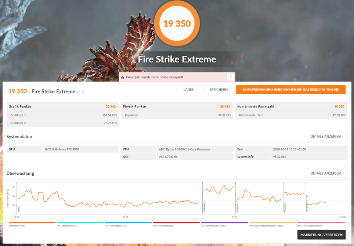The width and height of the screenshot is (354, 246).
Task: Click Kombinierte Punktzahl value 10 250
Action: tap(339, 107)
